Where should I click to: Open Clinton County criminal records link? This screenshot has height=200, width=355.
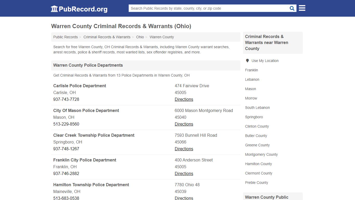257,126
